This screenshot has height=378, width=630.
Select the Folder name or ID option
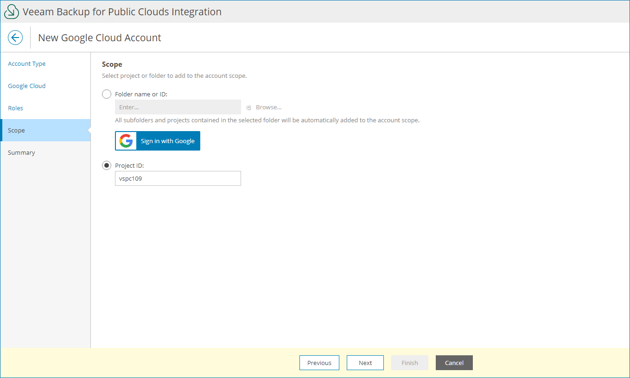pyautogui.click(x=107, y=94)
